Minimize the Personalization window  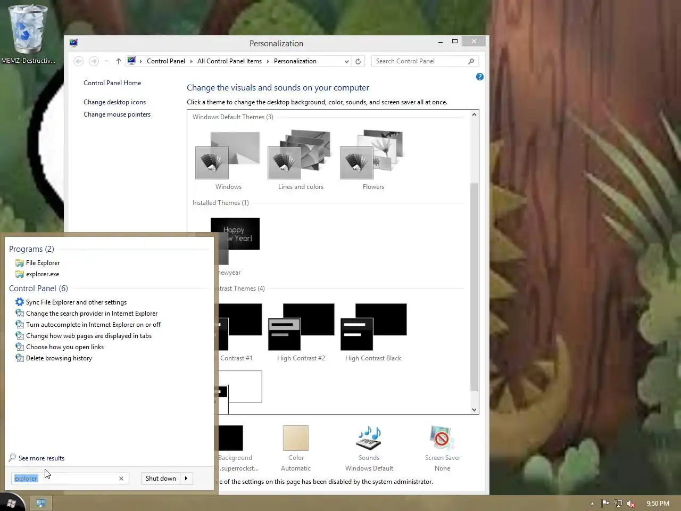[441, 42]
